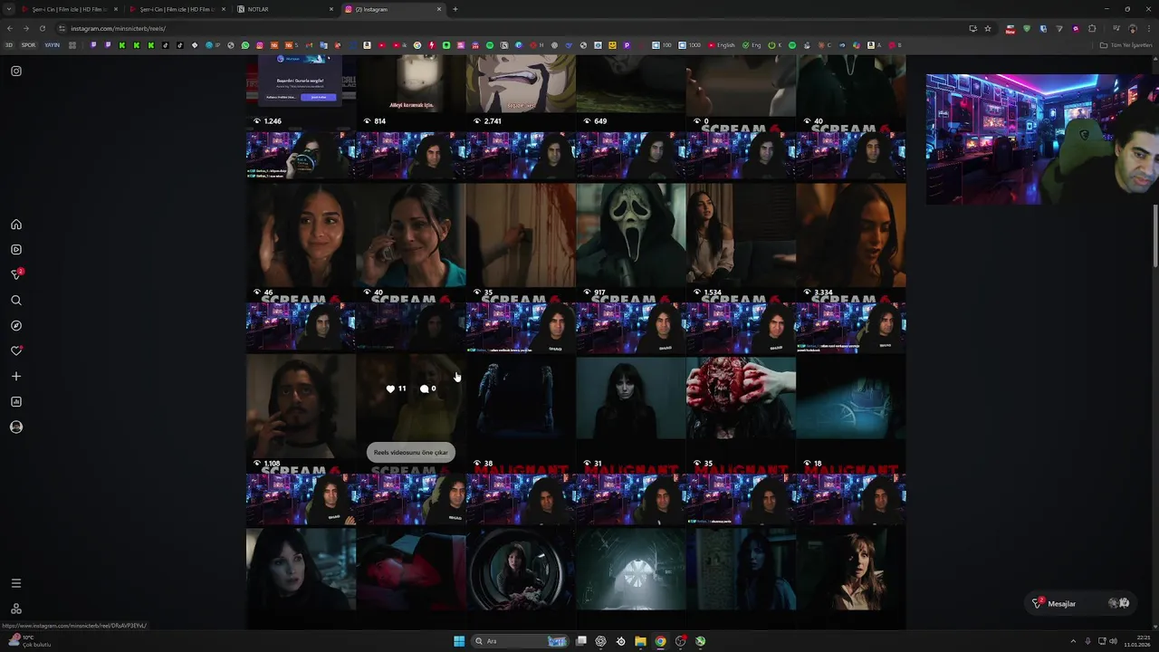
Task: Open the Eng bookmark with the green check
Action: [x=752, y=45]
